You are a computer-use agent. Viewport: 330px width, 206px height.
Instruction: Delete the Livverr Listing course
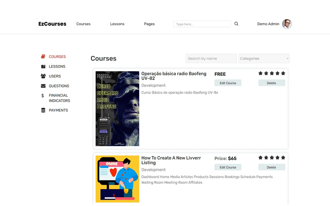point(272,167)
